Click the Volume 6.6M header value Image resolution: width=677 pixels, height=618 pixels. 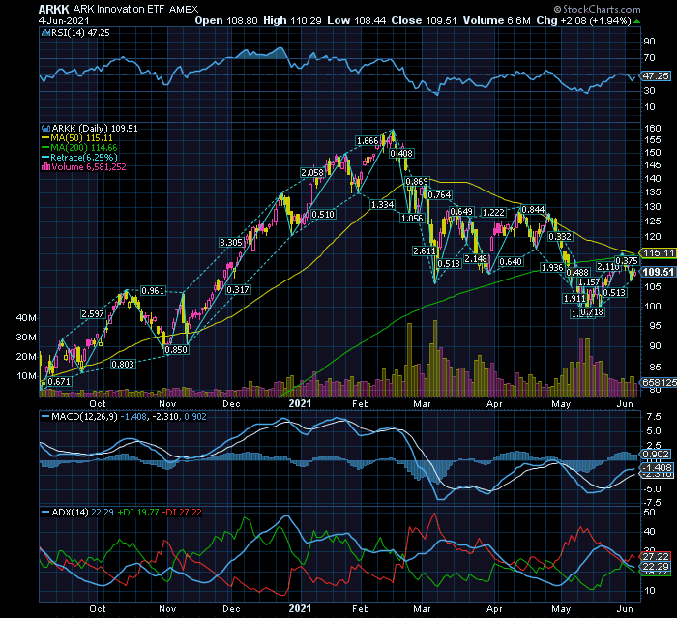click(496, 20)
